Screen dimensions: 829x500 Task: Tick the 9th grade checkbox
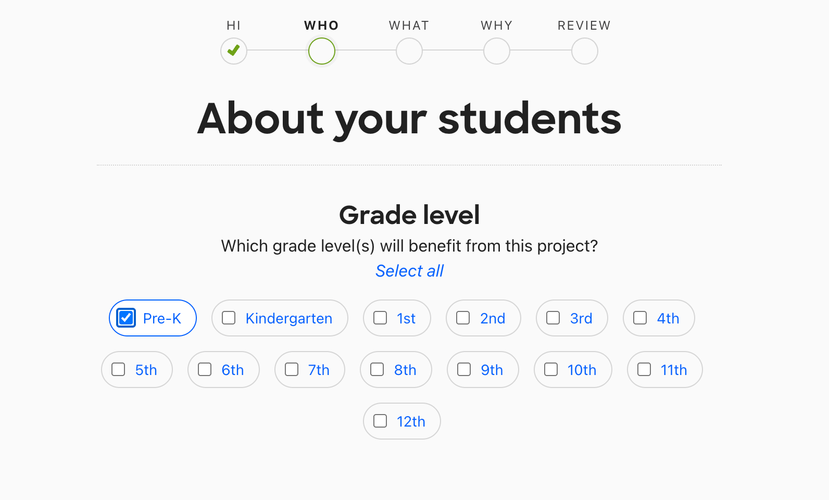tap(464, 369)
